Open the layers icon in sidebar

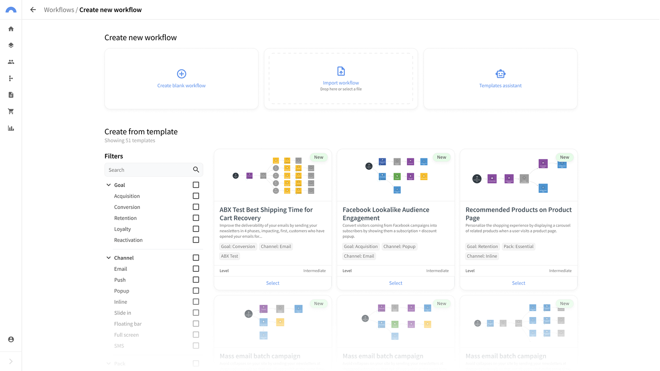click(11, 45)
